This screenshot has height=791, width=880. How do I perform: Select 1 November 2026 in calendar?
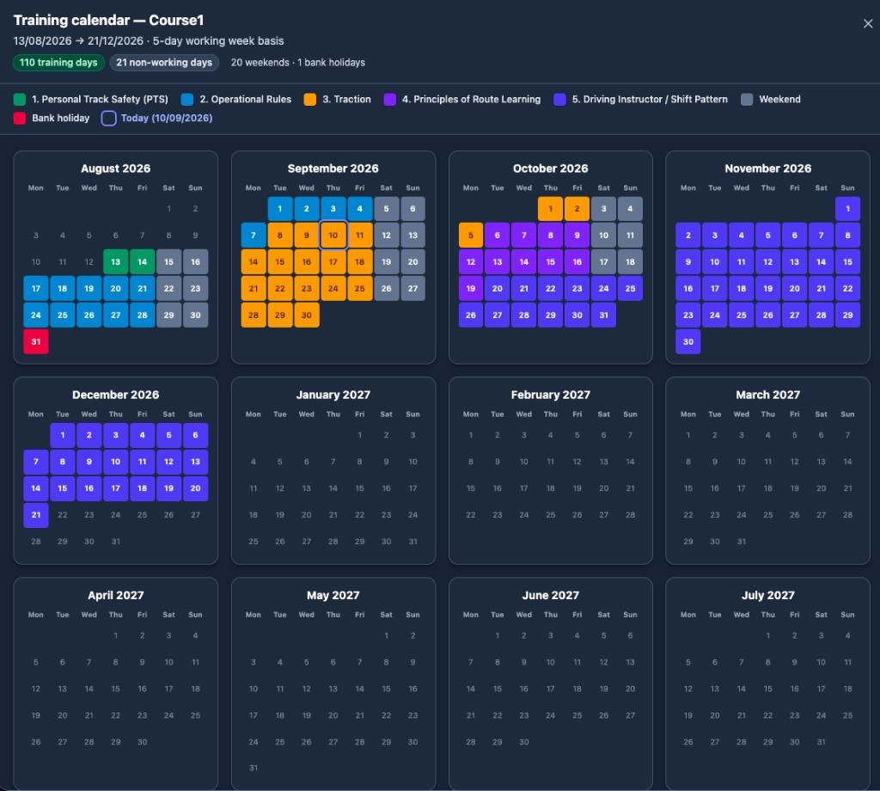pos(848,208)
